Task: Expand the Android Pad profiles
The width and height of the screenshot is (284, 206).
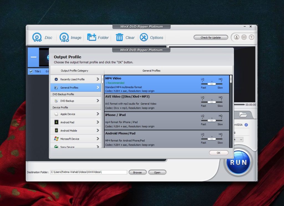Action: pos(75,122)
